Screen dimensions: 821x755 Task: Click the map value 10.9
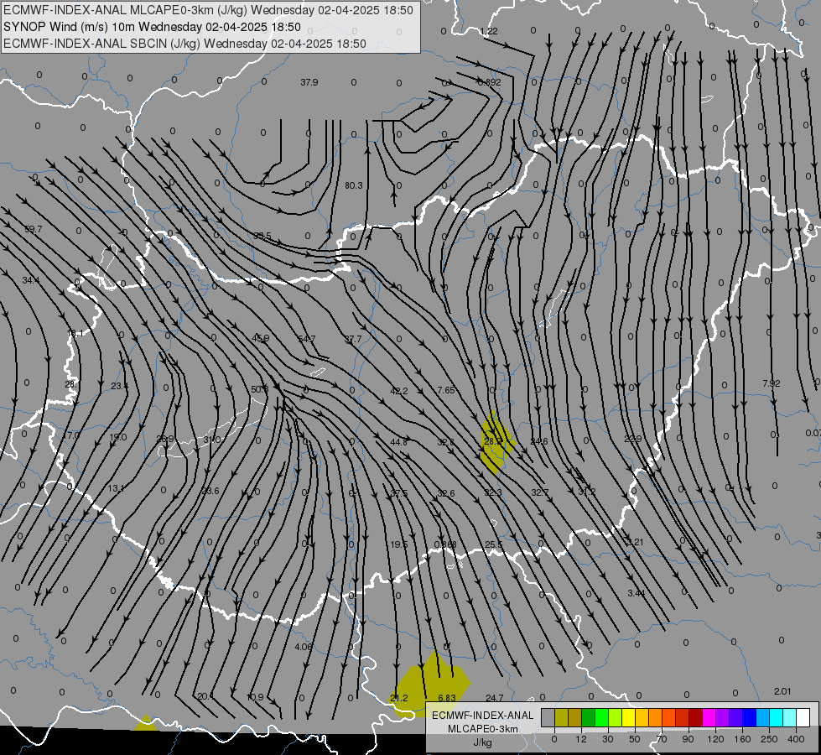[x=255, y=697]
